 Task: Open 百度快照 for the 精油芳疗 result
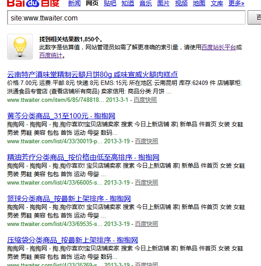[x=147, y=183]
